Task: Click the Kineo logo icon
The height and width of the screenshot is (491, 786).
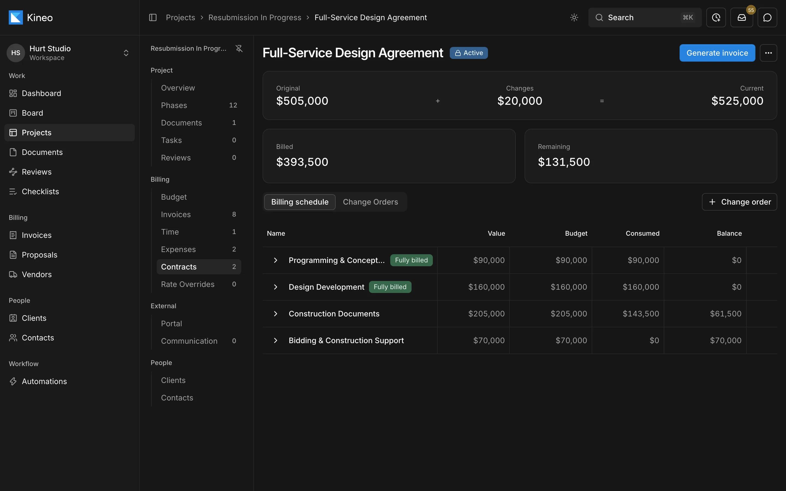Action: point(16,17)
